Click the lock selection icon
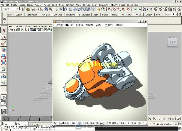 (x=98, y=9)
